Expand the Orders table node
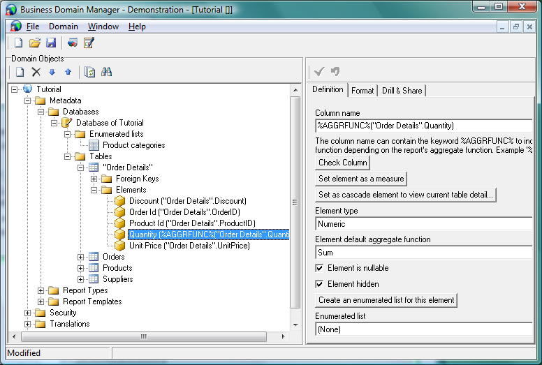 (81, 257)
